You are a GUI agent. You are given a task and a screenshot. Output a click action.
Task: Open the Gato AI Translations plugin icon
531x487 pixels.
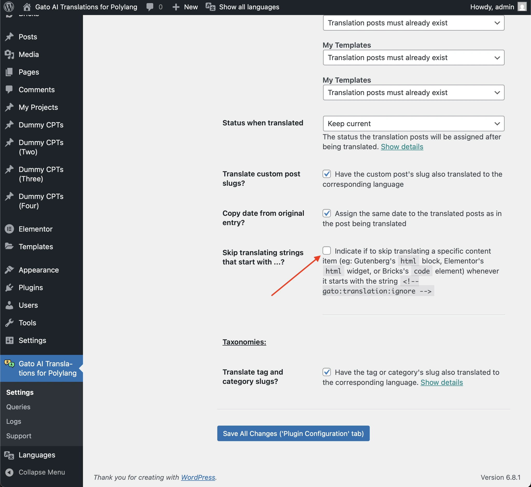pyautogui.click(x=10, y=364)
